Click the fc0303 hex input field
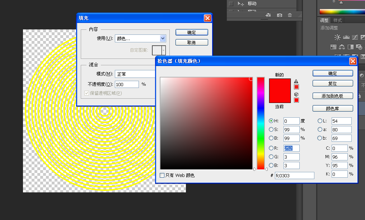This screenshot has width=365, height=220. (x=294, y=175)
